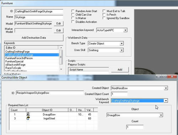Open the Workbench Keyword dropdown
The image size is (178, 135).
pos(166,101)
